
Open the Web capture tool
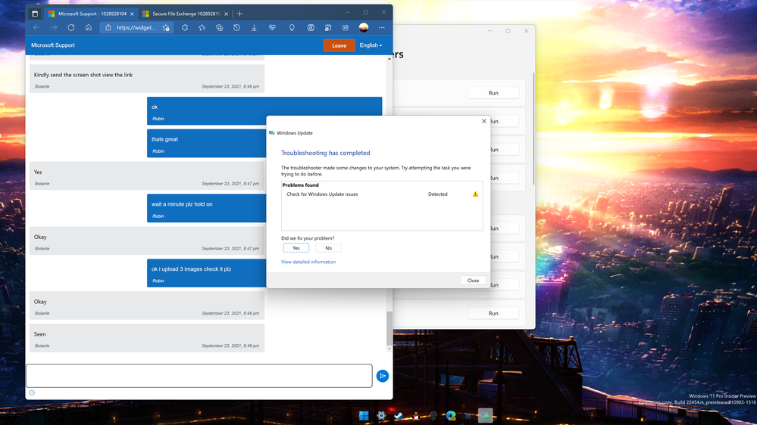[311, 27]
